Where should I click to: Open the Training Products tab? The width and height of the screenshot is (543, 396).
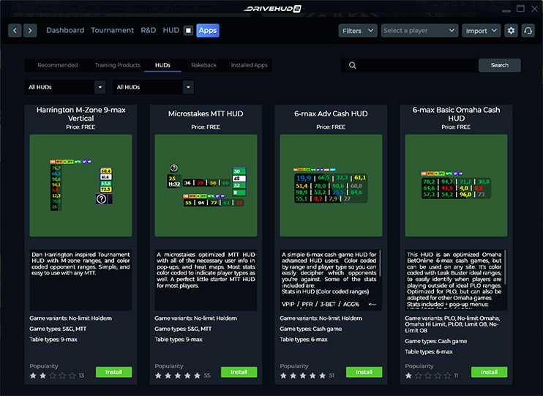(x=117, y=65)
